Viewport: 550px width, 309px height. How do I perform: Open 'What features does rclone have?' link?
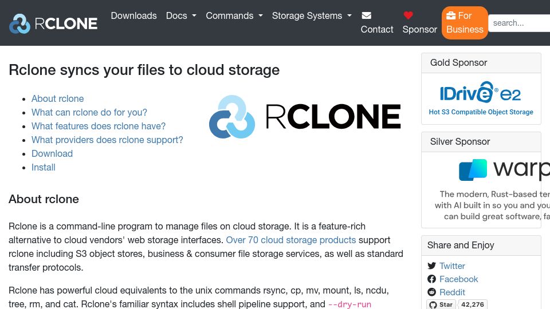point(98,126)
